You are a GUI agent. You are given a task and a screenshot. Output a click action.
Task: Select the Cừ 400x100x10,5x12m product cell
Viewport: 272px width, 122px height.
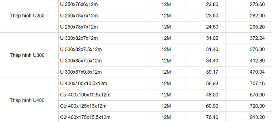tap(85, 95)
